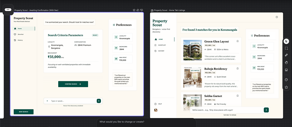Click 'I've found 3 matches for you in Koramangala'

point(210,30)
